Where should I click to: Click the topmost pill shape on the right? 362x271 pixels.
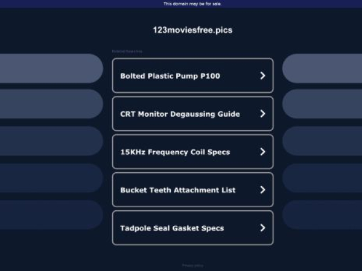322,68
